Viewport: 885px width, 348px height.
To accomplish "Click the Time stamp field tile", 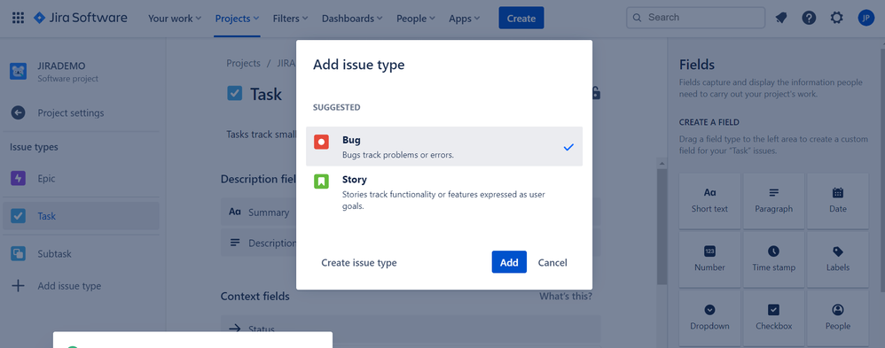I will coord(774,259).
